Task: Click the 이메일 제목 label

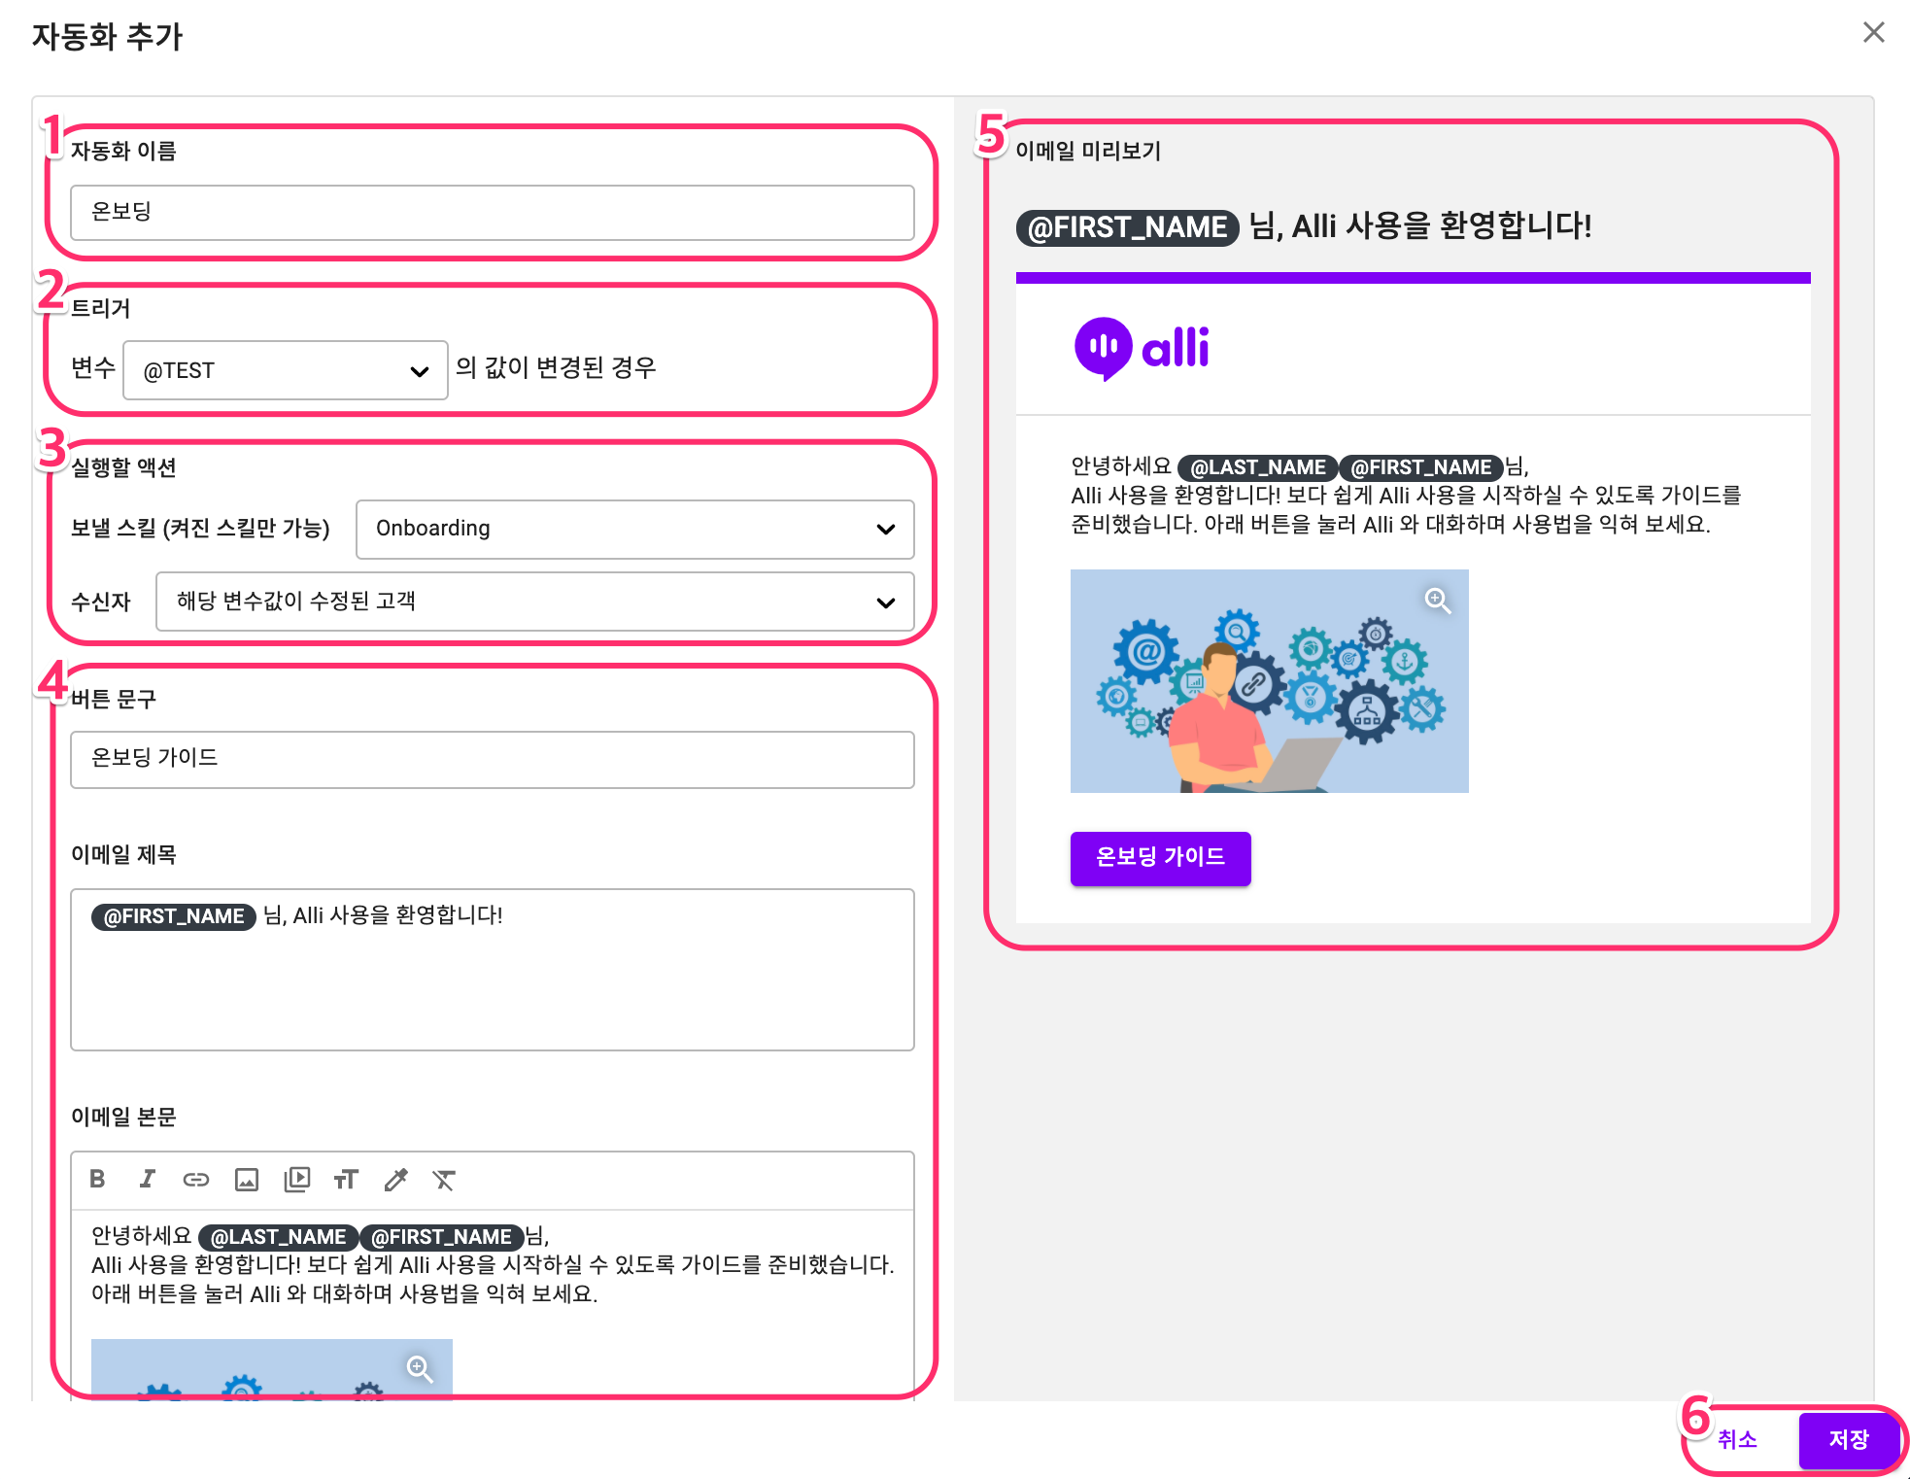Action: coord(123,854)
